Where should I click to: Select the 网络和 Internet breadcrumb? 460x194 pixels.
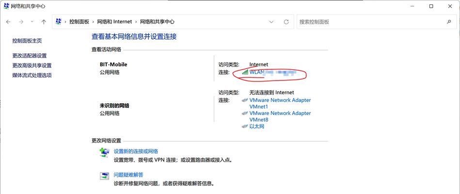point(114,22)
